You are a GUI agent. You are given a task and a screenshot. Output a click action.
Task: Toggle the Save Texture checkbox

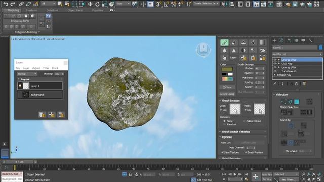click(222, 152)
